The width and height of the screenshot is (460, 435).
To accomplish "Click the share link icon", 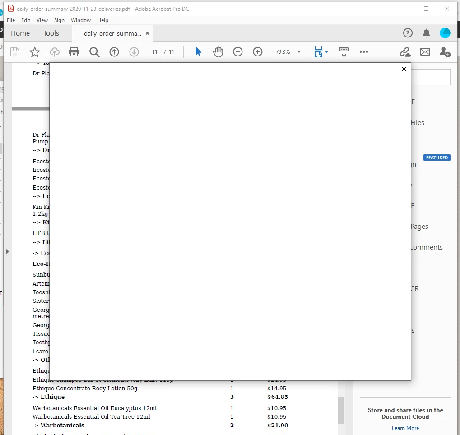I will pos(405,52).
